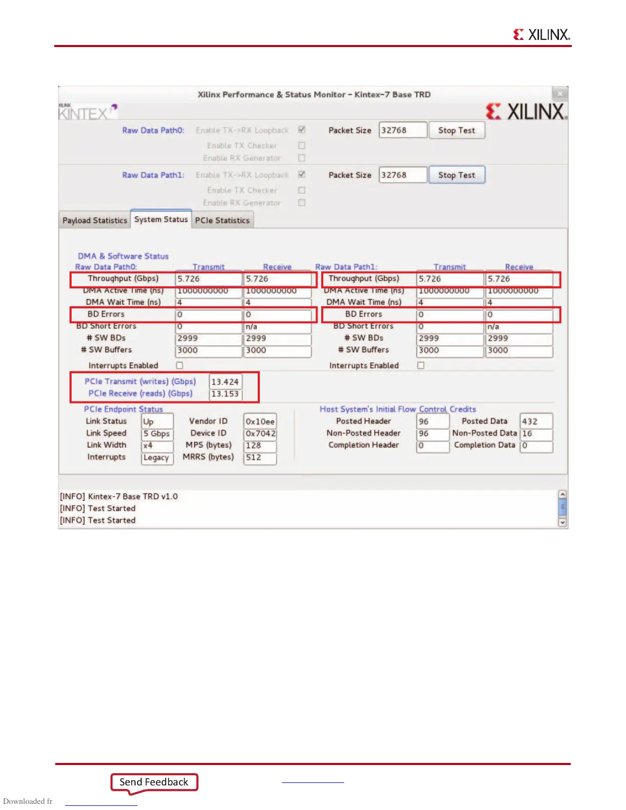Toggle Path0 Enable TX->RX Loopback checkbox

pos(302,130)
